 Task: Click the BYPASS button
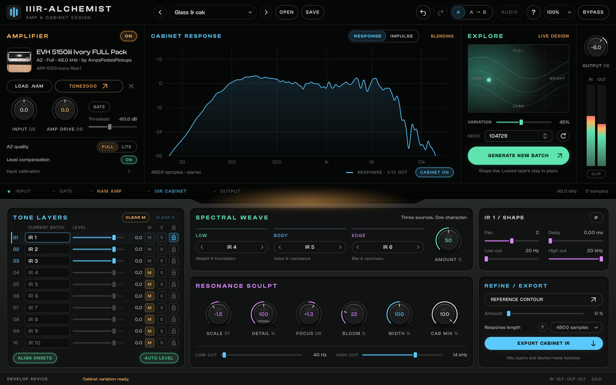593,12
